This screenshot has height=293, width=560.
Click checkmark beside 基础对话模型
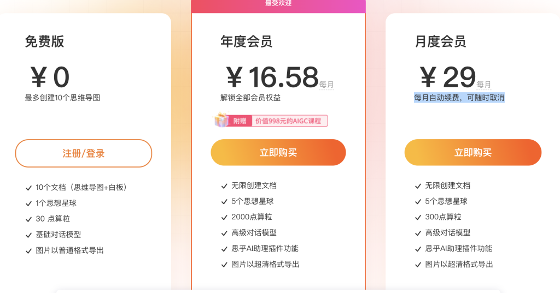pos(28,235)
